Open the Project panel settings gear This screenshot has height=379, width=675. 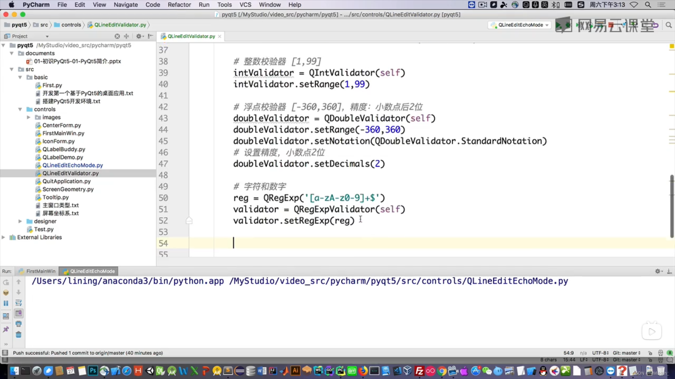[x=140, y=36]
